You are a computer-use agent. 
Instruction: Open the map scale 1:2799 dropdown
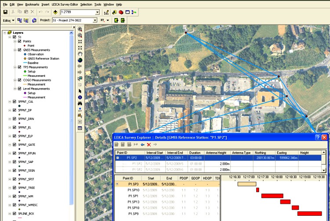[x=97, y=12]
